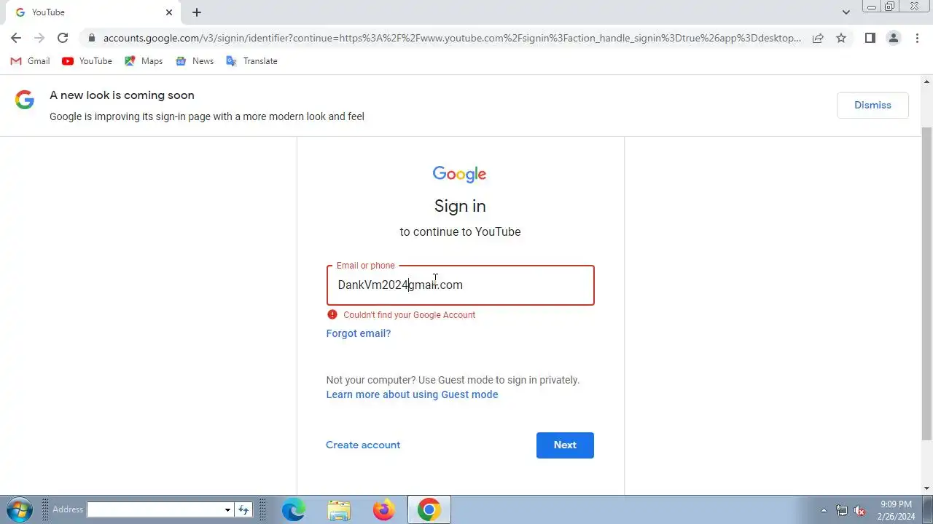Click the scrollbar up arrow
The width and height of the screenshot is (933, 524).
(927, 82)
